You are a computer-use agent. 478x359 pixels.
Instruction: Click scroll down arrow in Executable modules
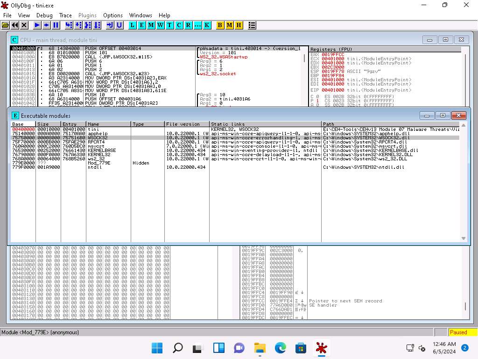click(464, 238)
